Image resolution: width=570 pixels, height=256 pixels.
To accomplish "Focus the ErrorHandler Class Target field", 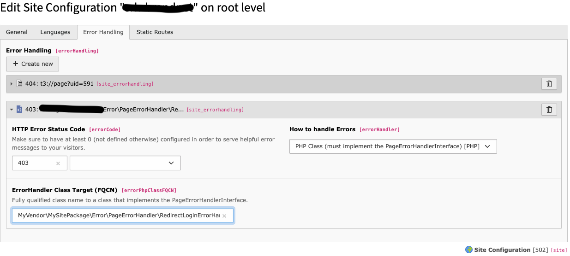I will tap(118, 215).
